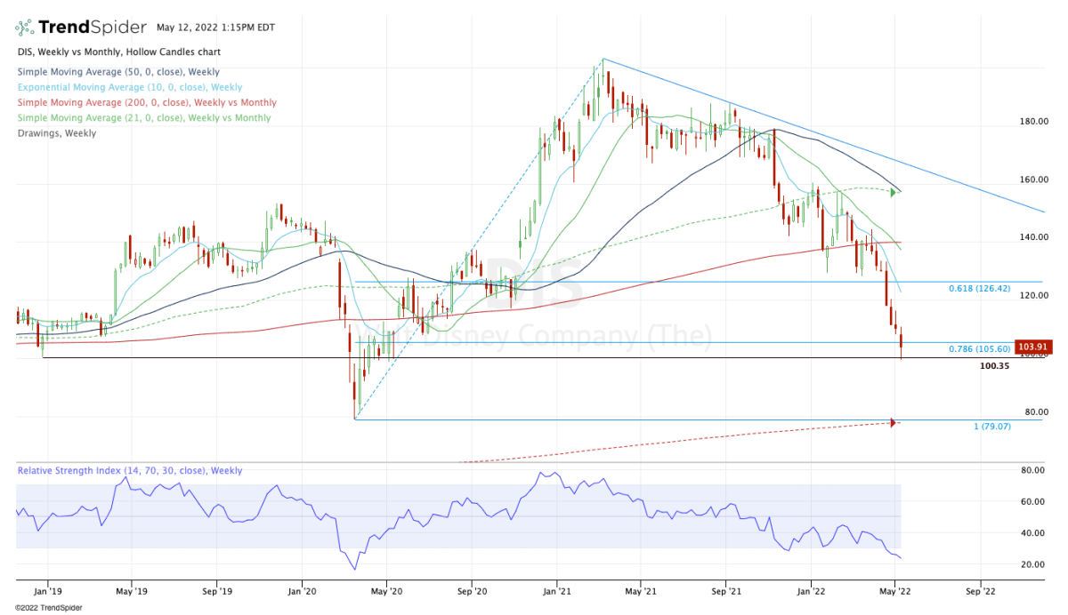The image size is (1068, 615).
Task: Click the red arrow marker near 79.07 level
Action: tap(893, 422)
